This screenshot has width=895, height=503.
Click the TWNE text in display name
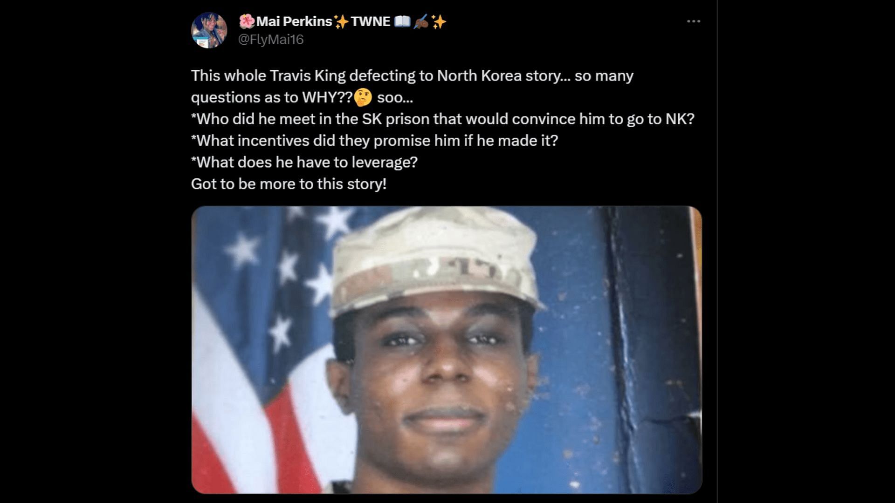click(371, 21)
